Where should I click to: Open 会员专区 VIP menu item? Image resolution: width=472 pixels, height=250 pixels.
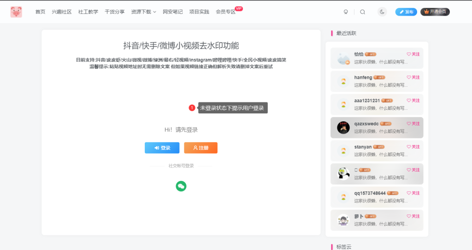point(226,12)
